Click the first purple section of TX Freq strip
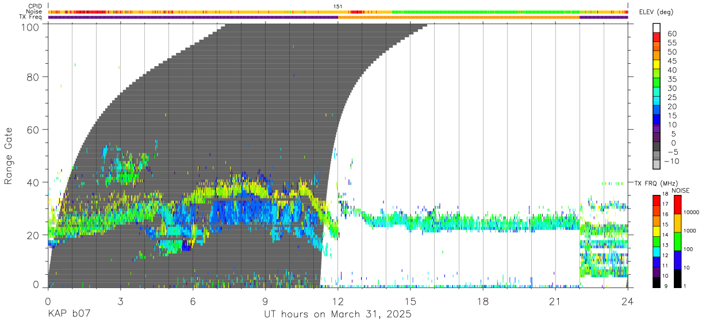Screen dimensions: 706x326 tap(193, 17)
